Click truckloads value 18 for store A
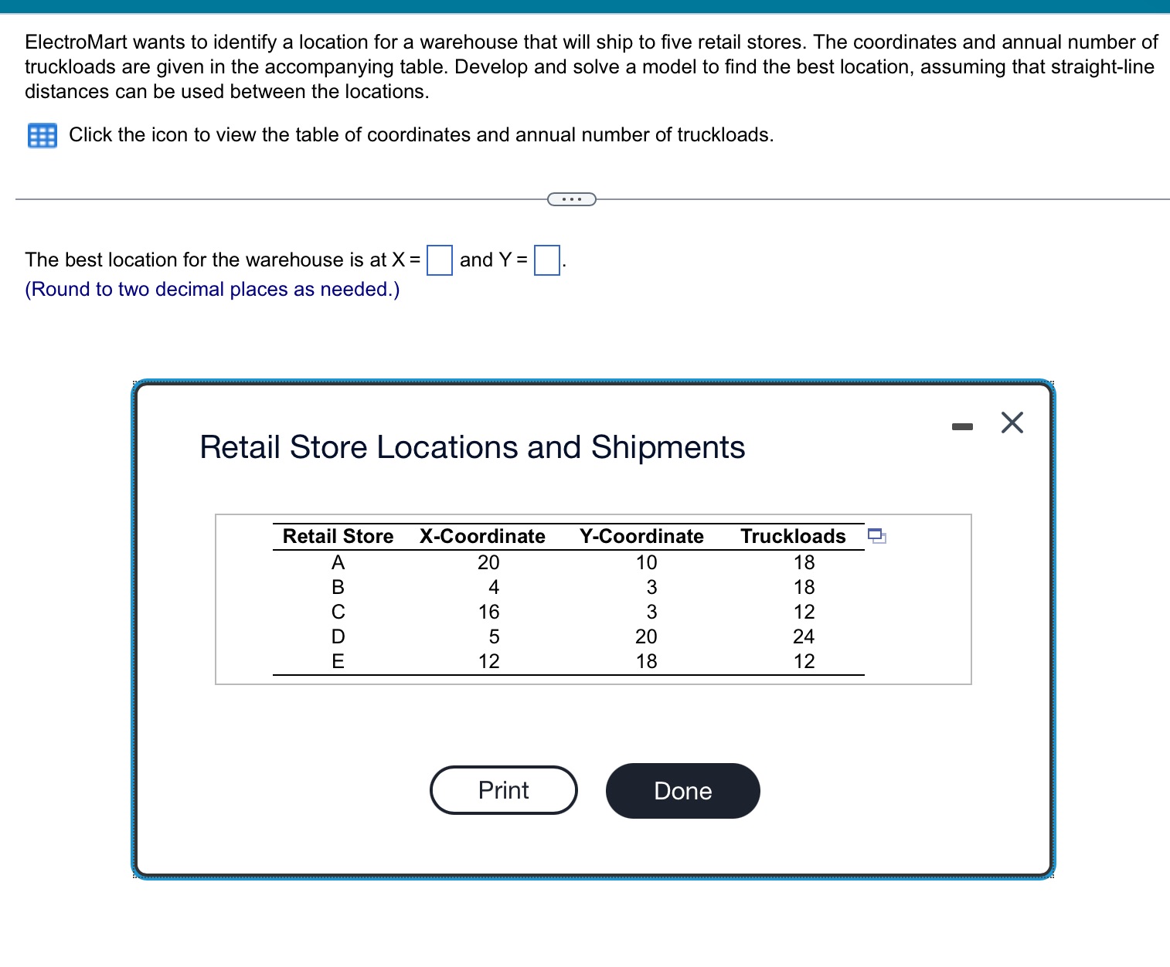Viewport: 1170px width, 967px height. (804, 562)
